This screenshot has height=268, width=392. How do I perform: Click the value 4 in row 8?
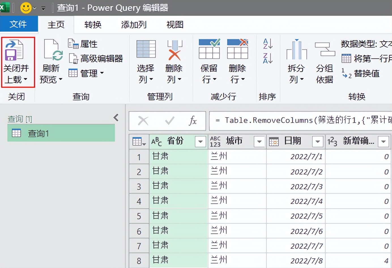pyautogui.click(x=358, y=261)
